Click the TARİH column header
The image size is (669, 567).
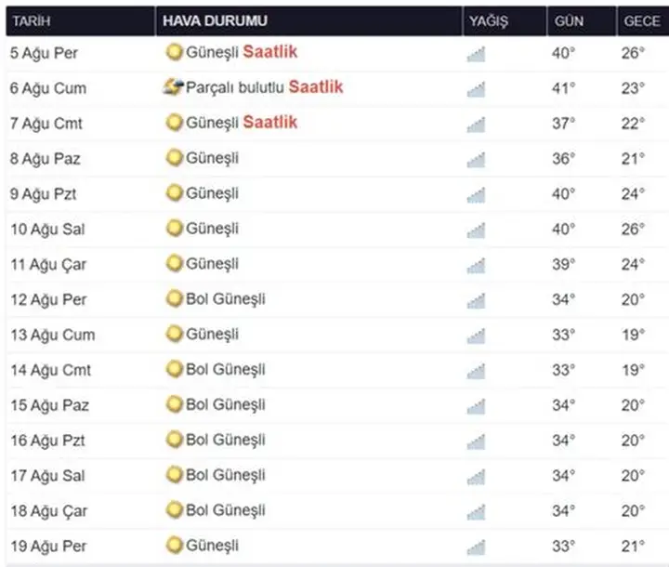click(31, 21)
